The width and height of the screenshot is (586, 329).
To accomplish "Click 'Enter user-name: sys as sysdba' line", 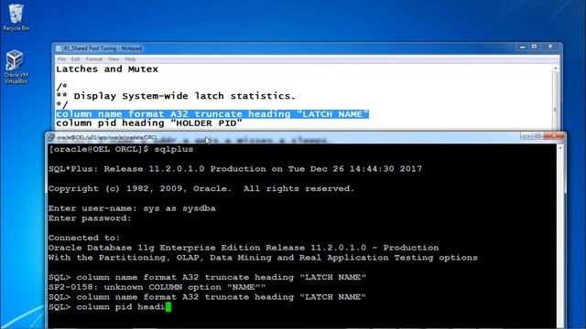I will pos(132,208).
